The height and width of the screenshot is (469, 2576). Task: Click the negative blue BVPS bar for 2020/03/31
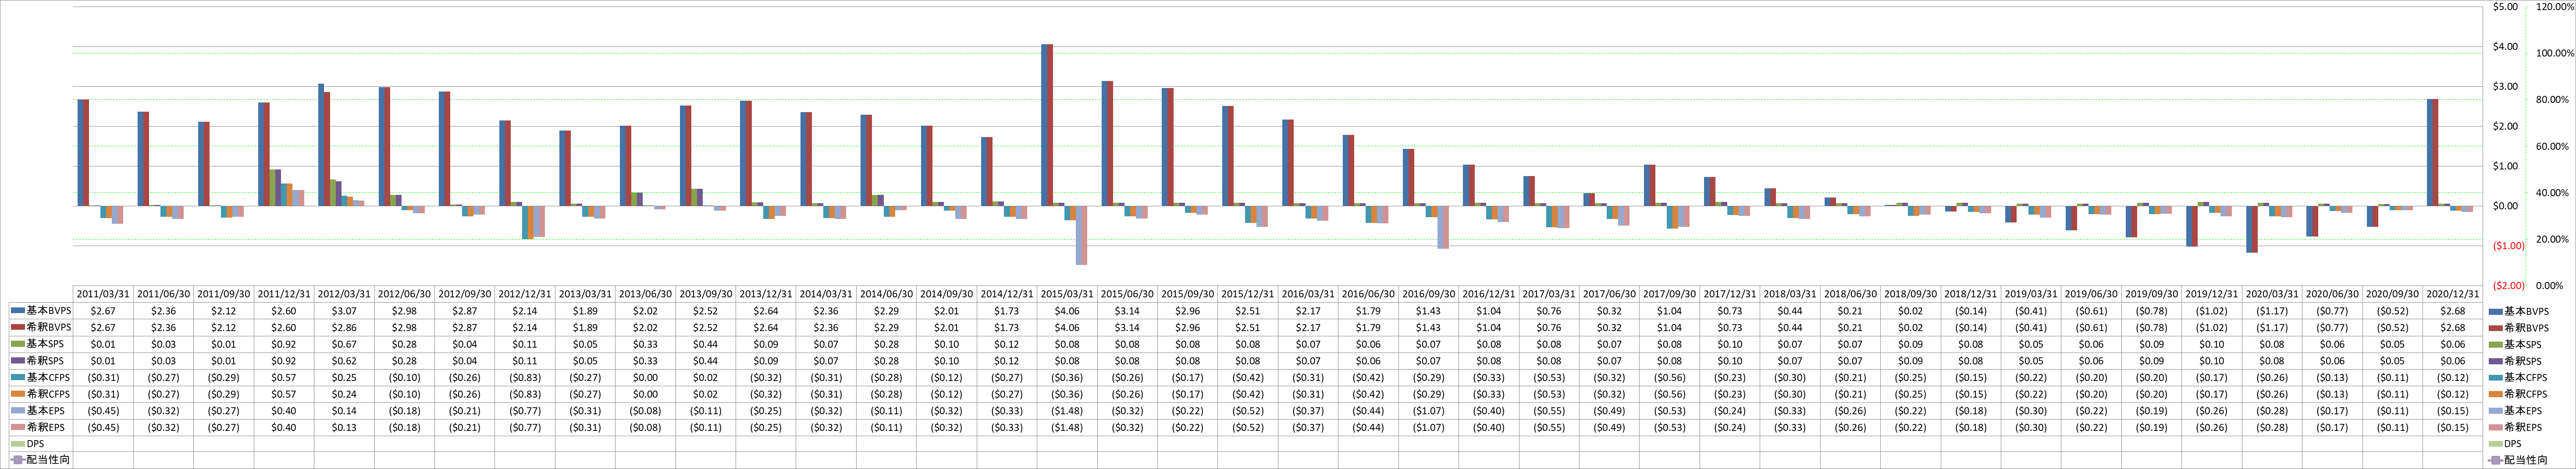[2249, 229]
